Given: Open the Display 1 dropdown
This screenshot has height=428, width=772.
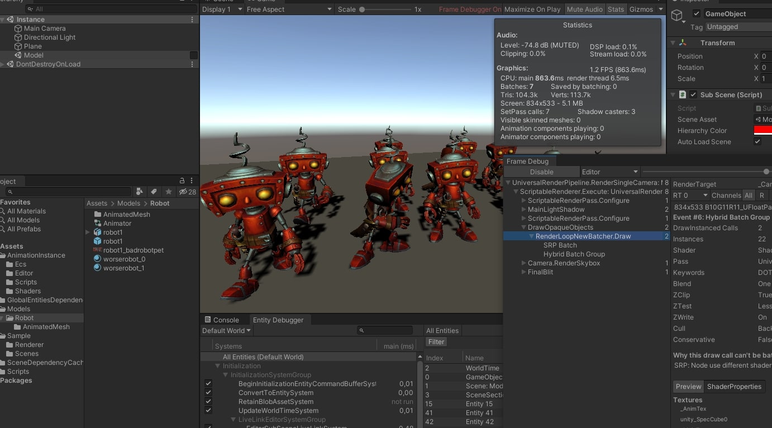Looking at the screenshot, I should (x=222, y=9).
